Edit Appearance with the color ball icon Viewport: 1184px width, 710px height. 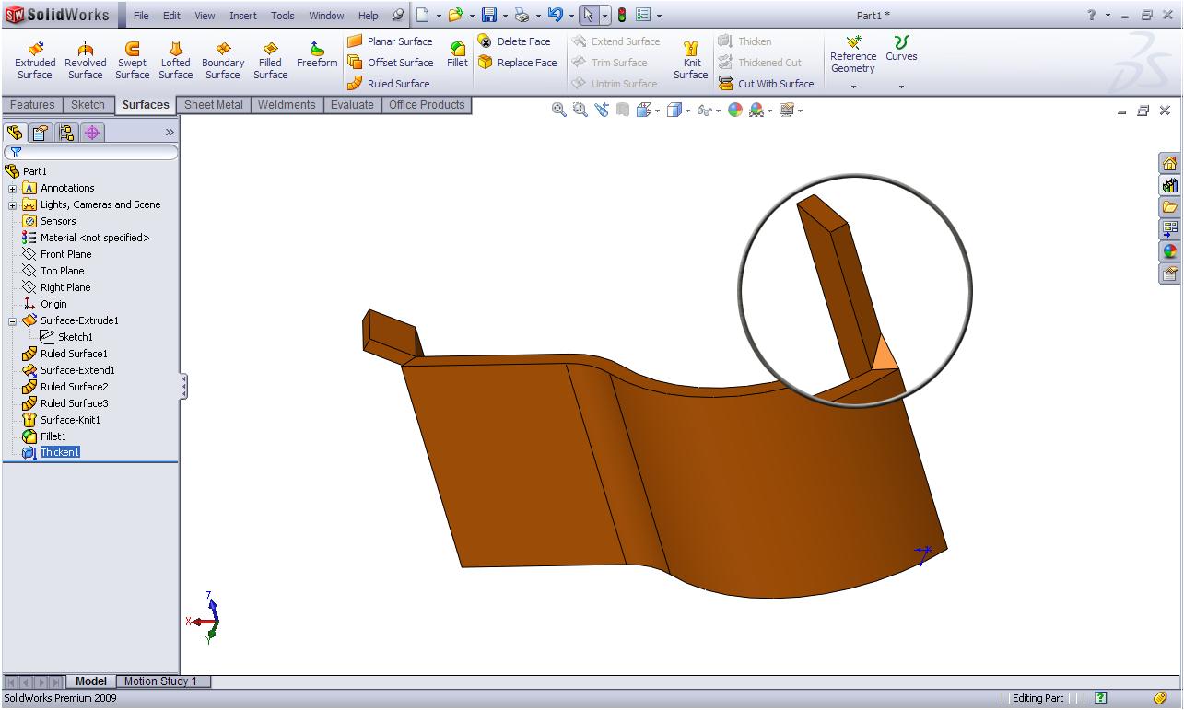[x=735, y=111]
